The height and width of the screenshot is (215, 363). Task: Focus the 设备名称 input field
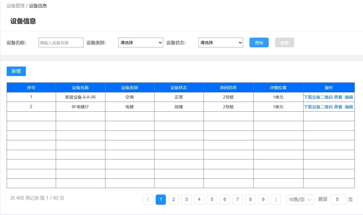61,42
